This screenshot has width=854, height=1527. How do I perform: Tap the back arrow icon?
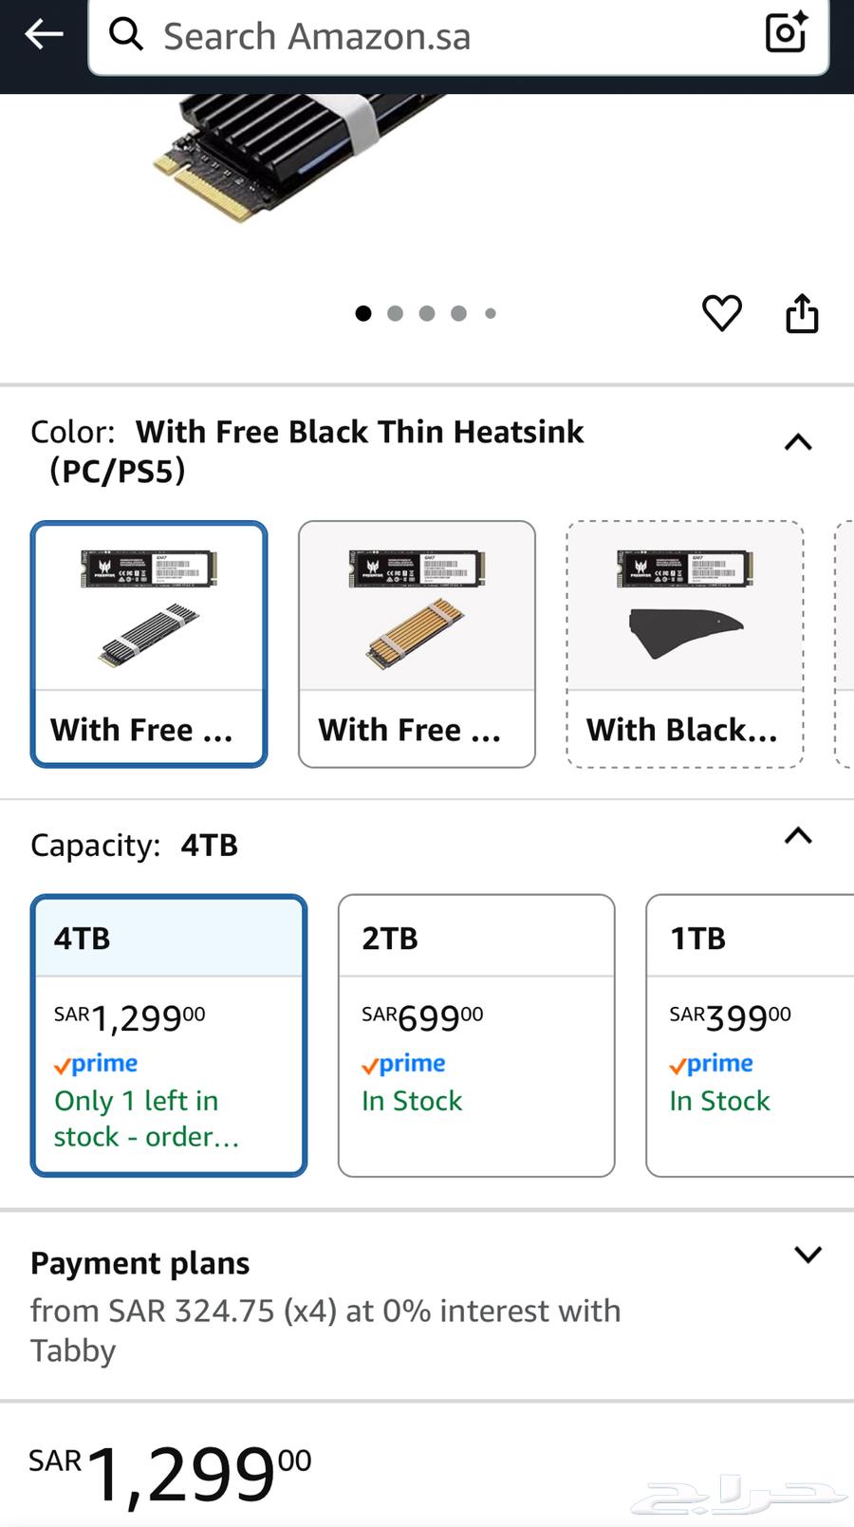44,35
